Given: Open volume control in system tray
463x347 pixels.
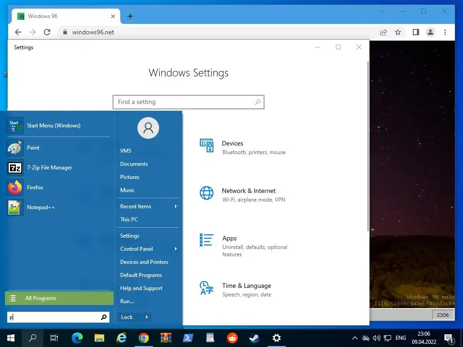Looking at the screenshot, I should 377,338.
